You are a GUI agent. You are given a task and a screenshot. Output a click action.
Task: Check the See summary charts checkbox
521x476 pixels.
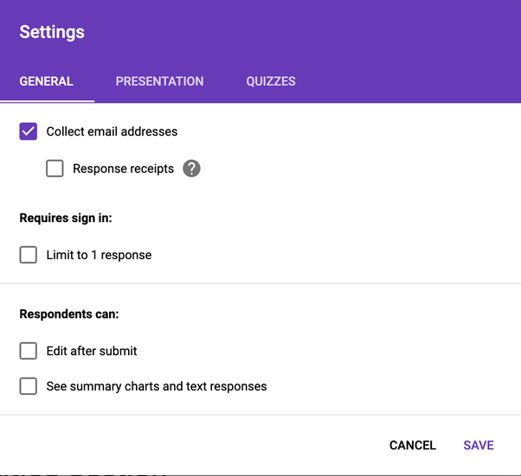(x=29, y=386)
